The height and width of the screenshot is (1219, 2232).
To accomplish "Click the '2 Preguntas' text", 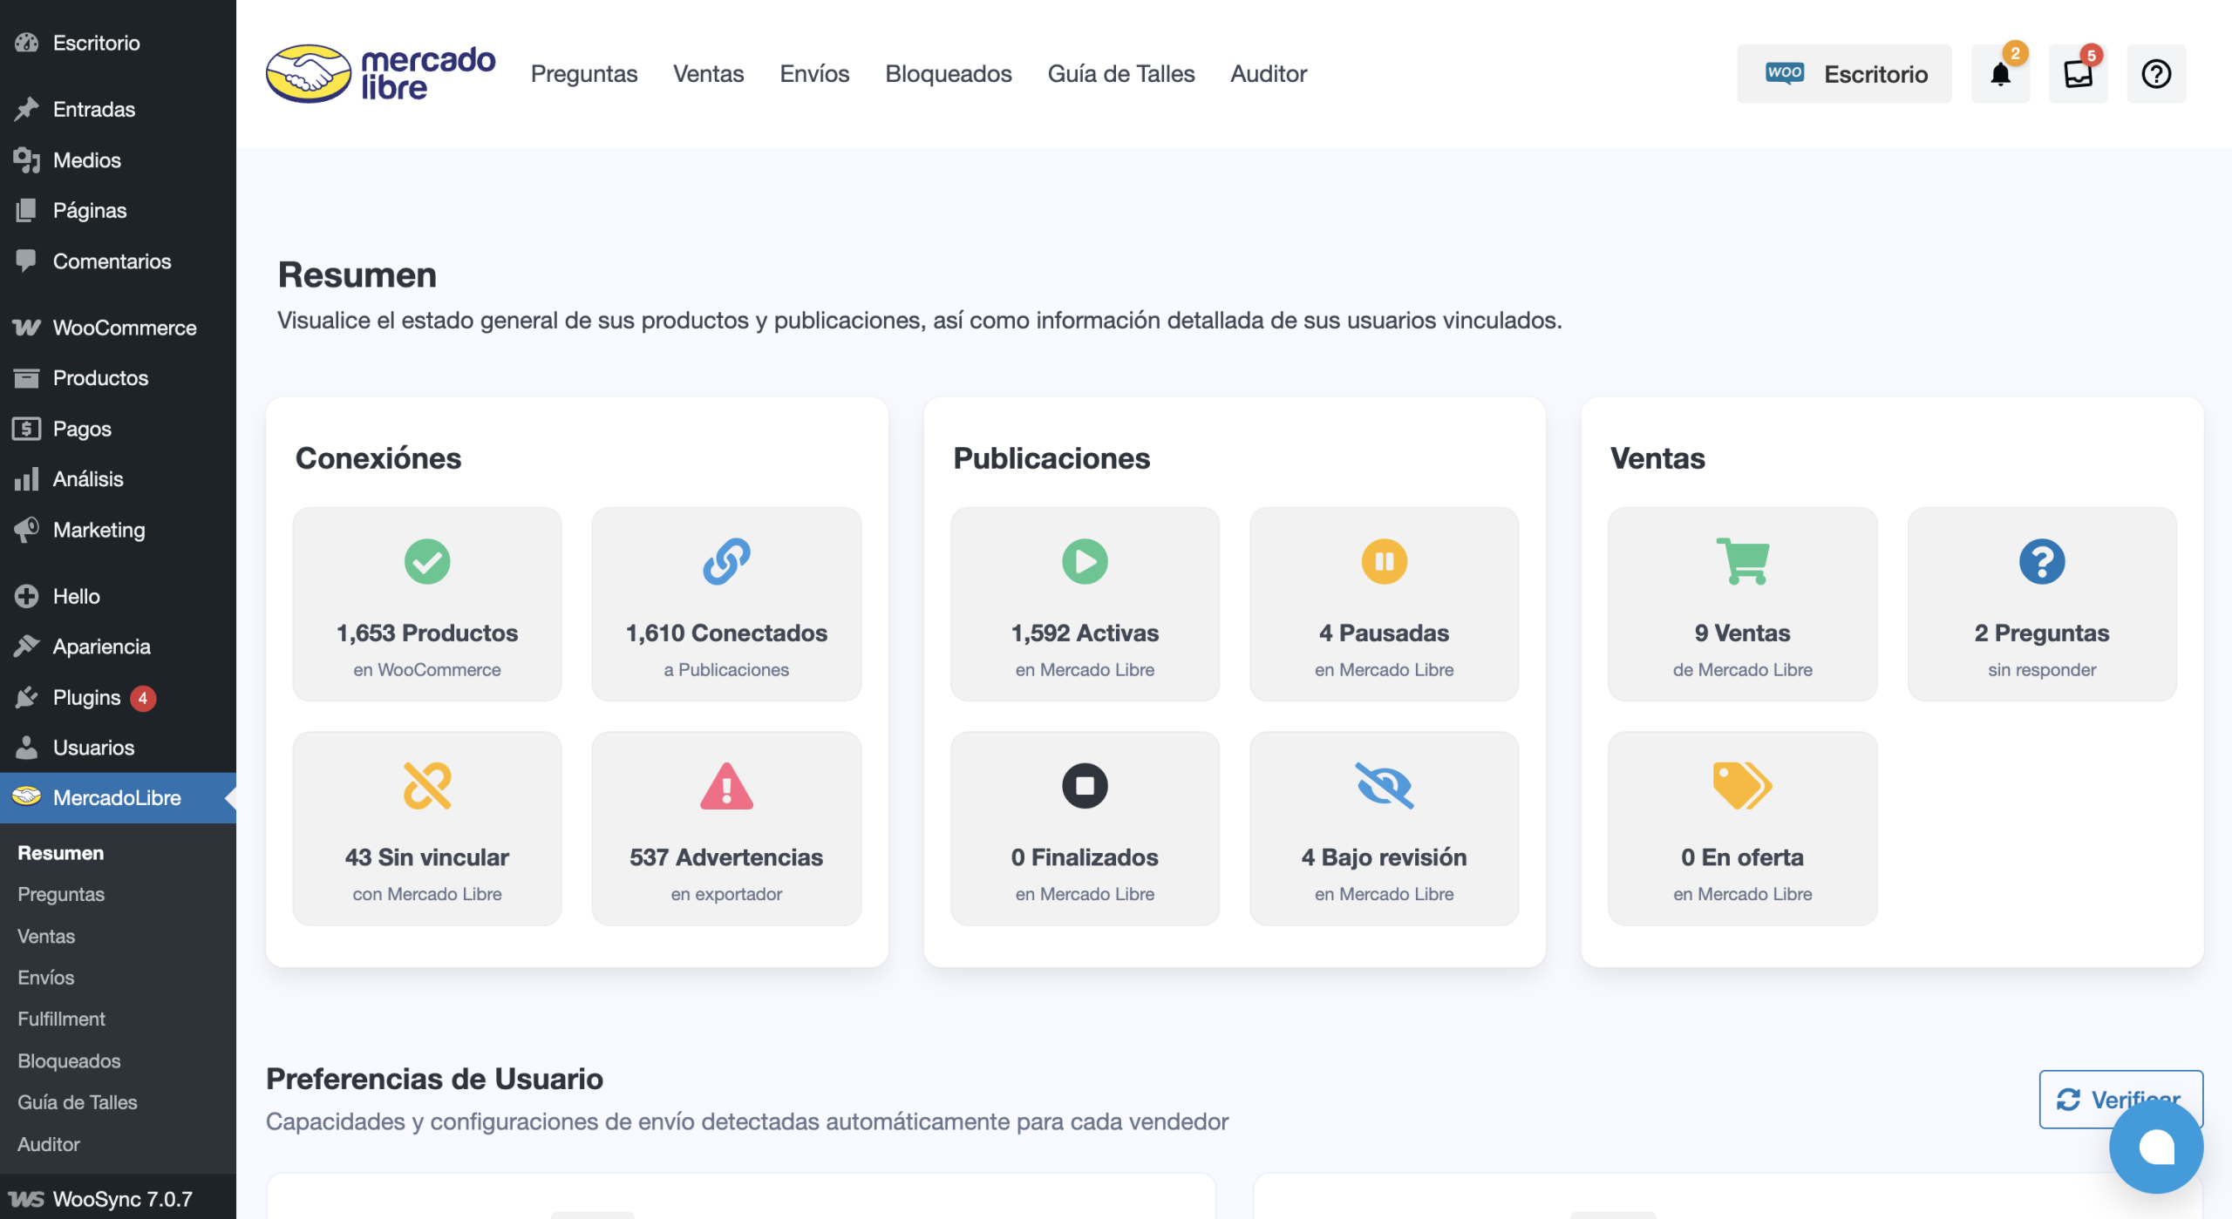I will coord(2042,633).
